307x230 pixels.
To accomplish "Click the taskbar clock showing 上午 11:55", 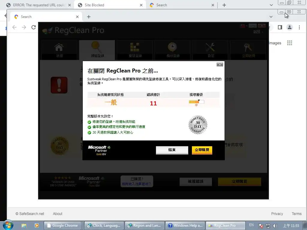I will coord(291,226).
